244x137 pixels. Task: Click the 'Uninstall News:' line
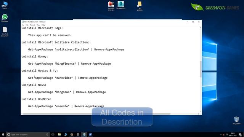tap(34, 85)
